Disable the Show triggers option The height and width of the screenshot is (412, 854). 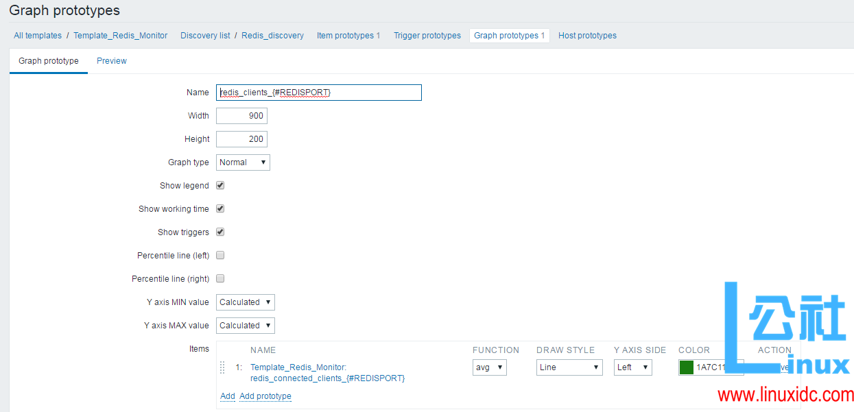(220, 232)
